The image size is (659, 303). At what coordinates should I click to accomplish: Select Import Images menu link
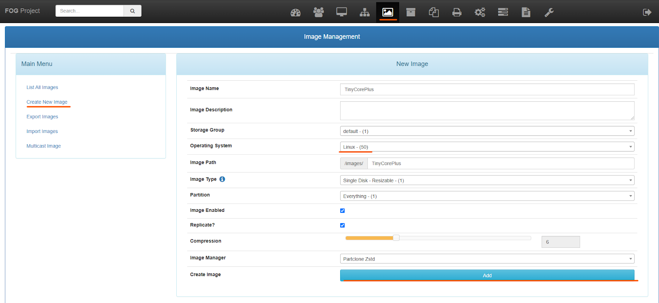(42, 131)
